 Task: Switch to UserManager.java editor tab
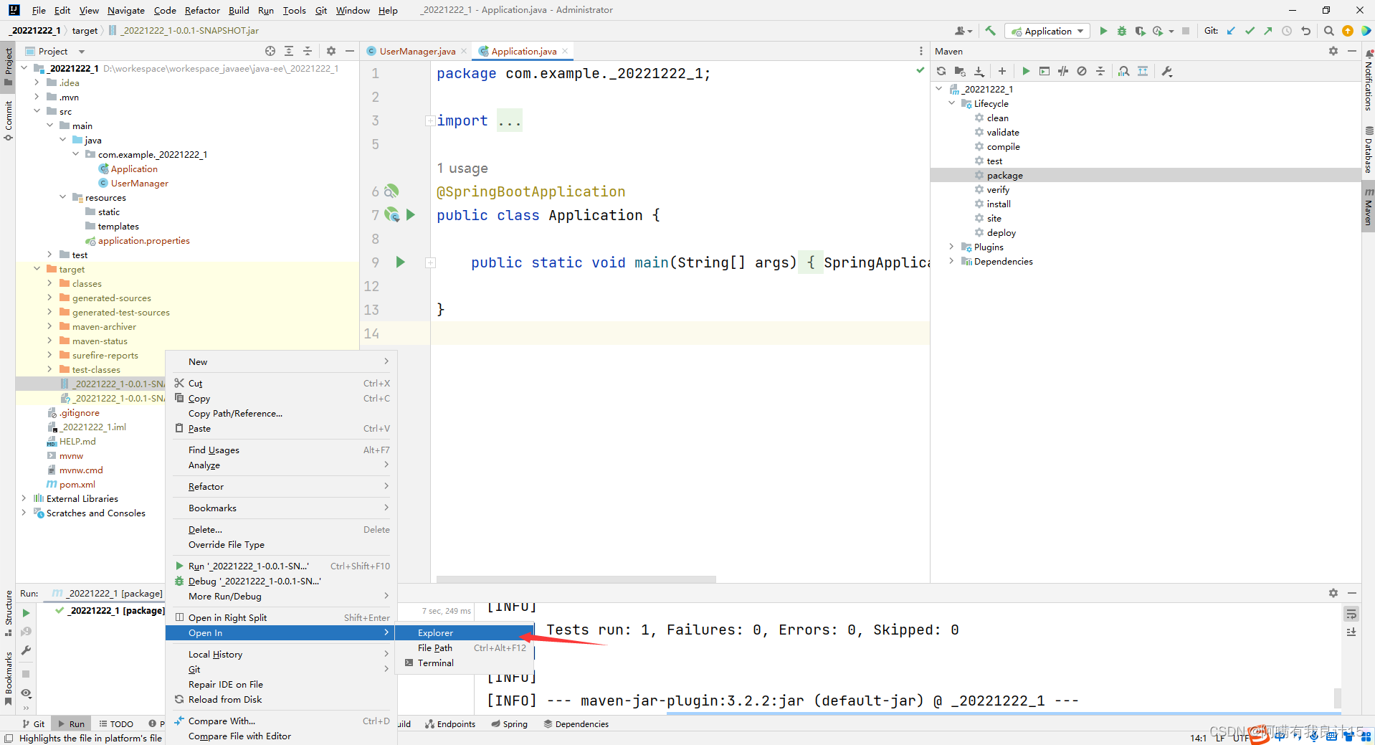[x=417, y=51]
